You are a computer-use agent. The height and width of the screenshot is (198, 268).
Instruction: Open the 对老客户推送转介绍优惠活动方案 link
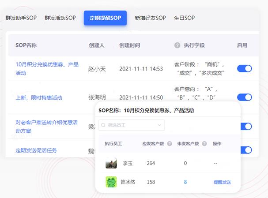point(46,127)
